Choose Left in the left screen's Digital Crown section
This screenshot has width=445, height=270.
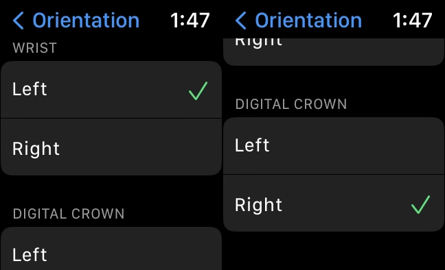tap(111, 249)
